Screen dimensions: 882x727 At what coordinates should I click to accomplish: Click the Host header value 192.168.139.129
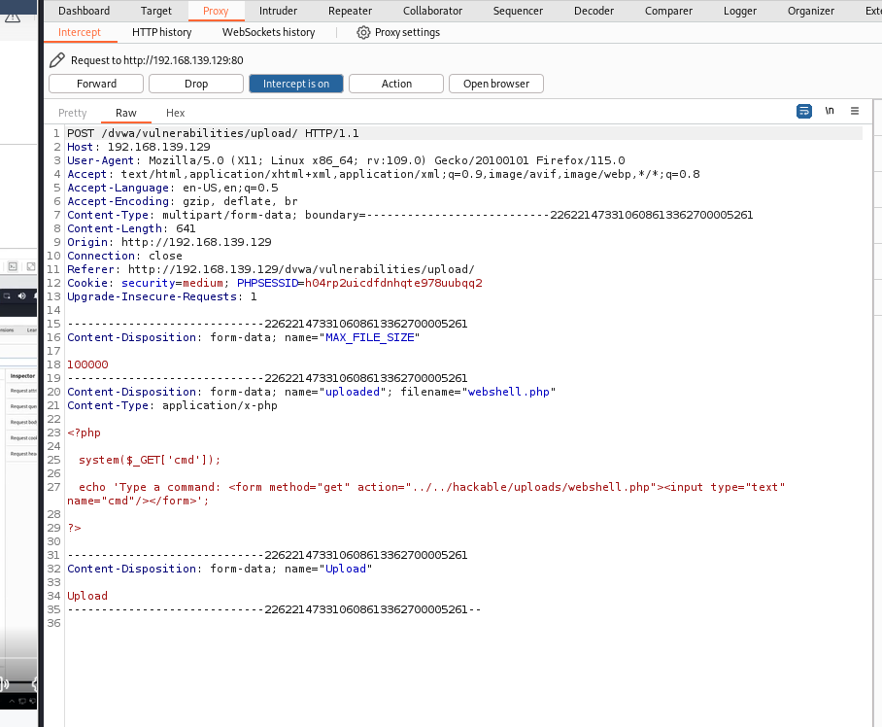[x=158, y=147]
